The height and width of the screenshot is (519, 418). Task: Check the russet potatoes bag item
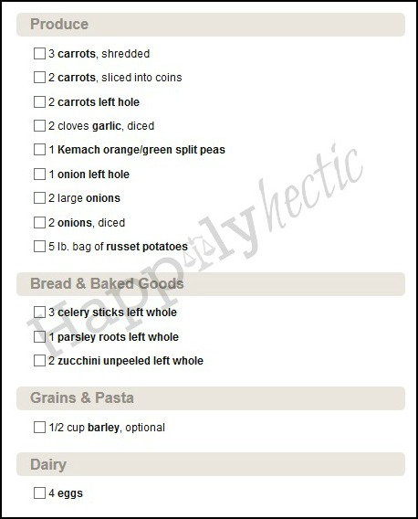39,247
